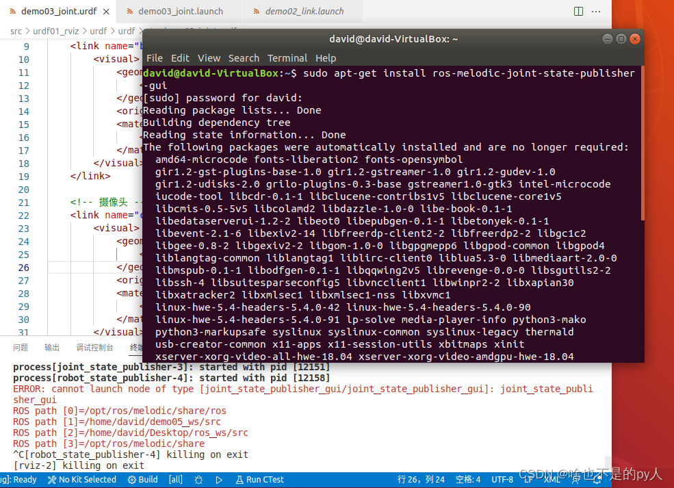Screen dimensions: 674x488
Task: Click the UTF-8 encoding indicator
Action: 502,479
